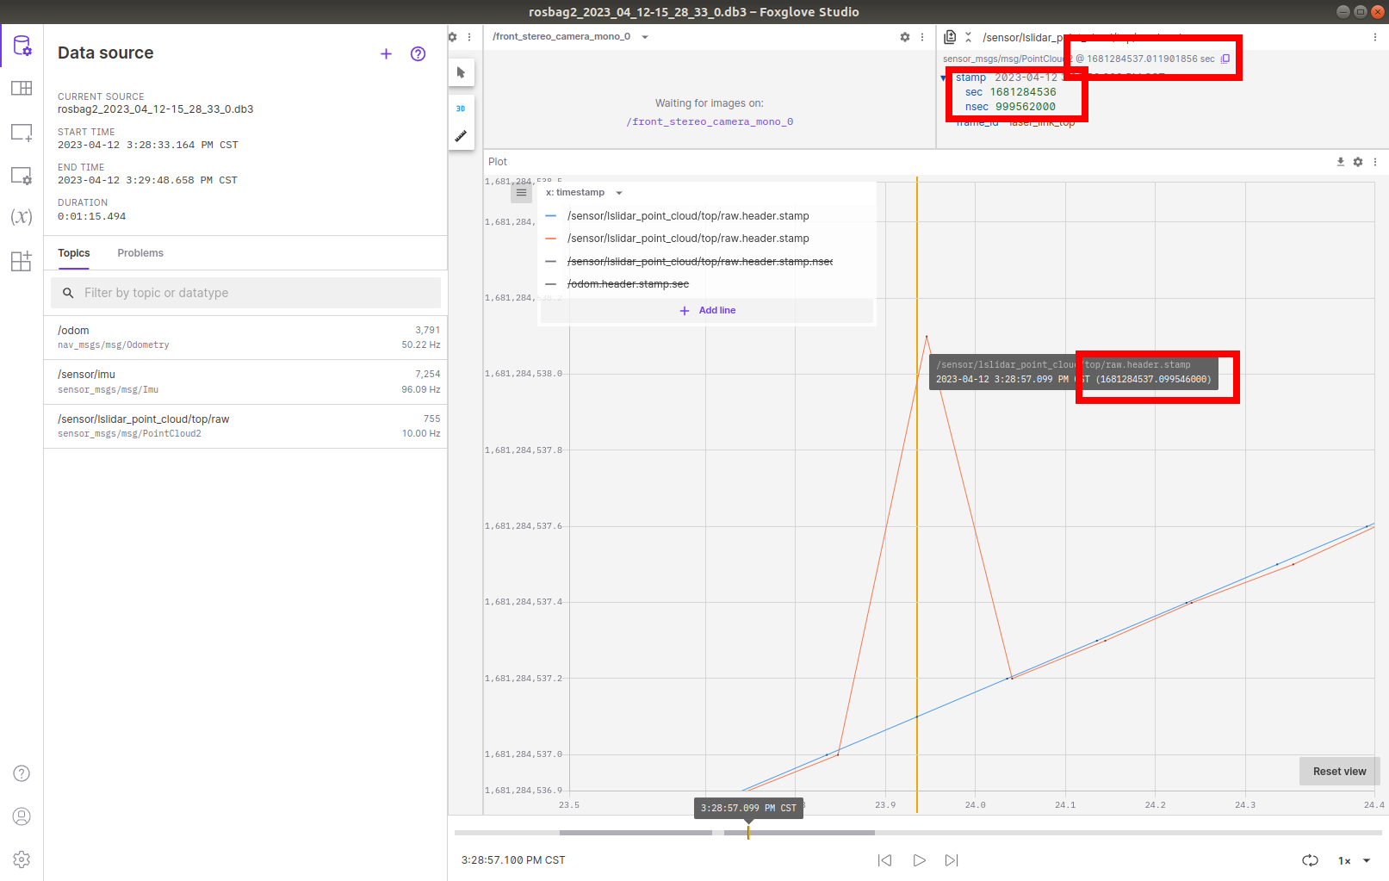Select the 3D navigation tool in the image panel
Image resolution: width=1389 pixels, height=881 pixels.
pyautogui.click(x=461, y=109)
